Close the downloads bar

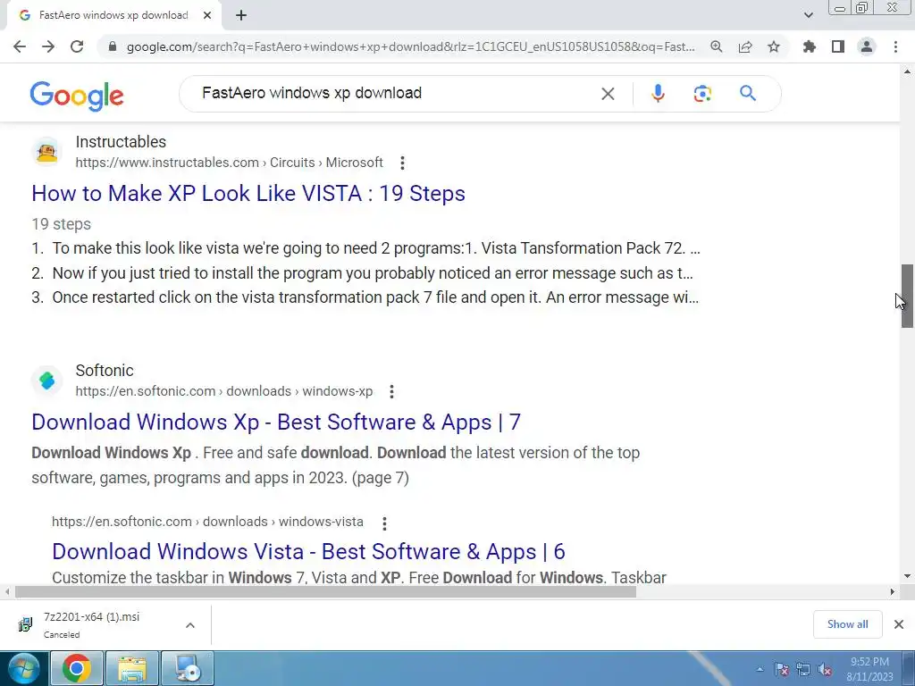[x=899, y=624]
